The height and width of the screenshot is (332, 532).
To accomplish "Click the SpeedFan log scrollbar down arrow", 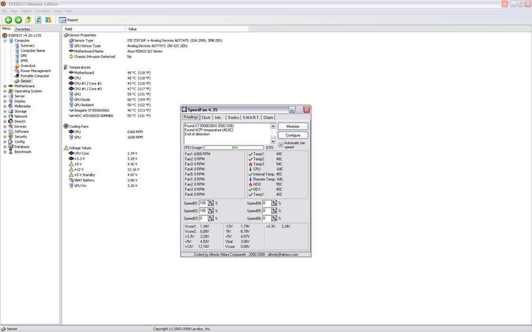I will [273, 141].
